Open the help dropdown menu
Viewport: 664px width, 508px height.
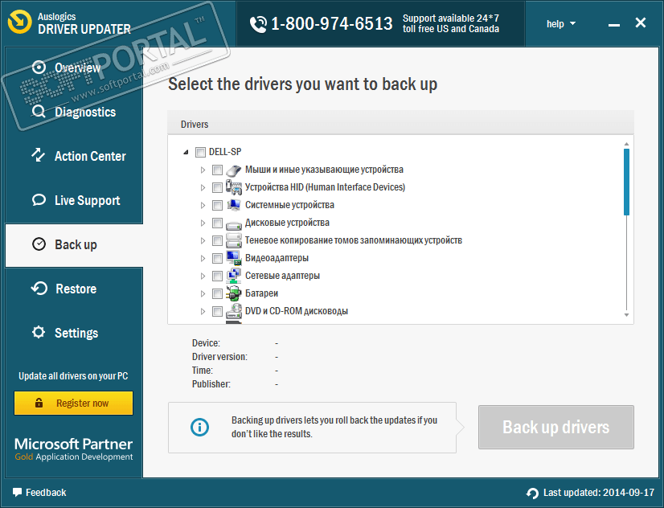560,23
